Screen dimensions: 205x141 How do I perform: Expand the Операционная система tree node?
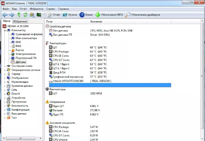(x=5, y=70)
